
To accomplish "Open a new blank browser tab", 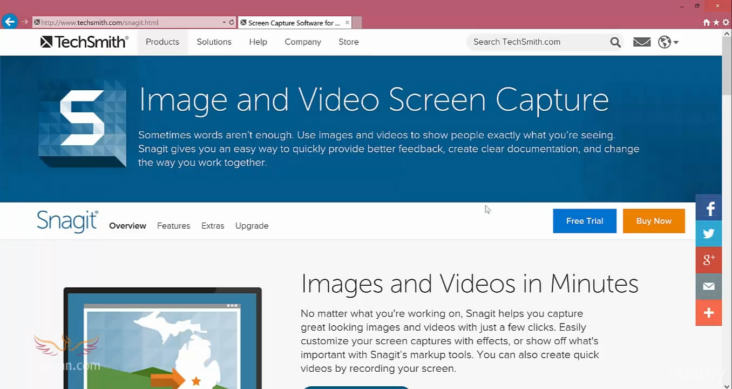I will coord(357,23).
